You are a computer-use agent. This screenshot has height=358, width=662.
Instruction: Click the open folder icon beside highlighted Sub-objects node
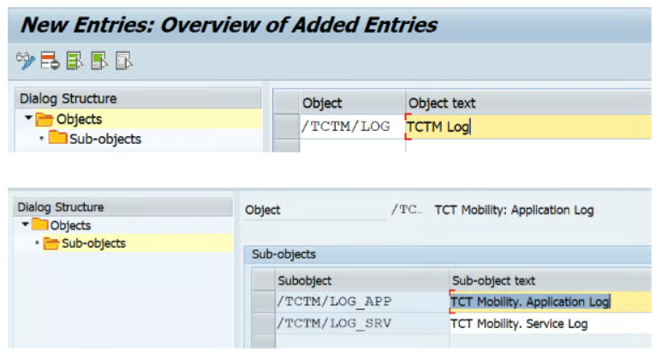(51, 243)
